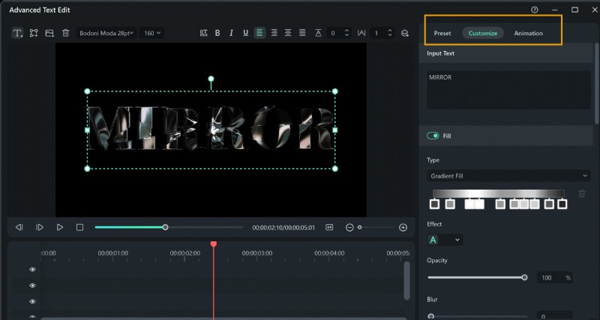
Task: Switch to the Animation tab
Action: pyautogui.click(x=528, y=33)
